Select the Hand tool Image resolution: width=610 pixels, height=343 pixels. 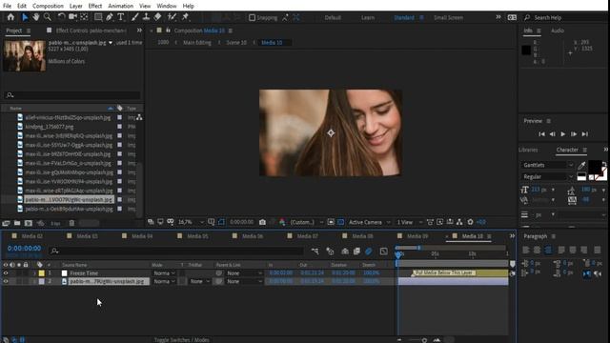pyautogui.click(x=36, y=17)
